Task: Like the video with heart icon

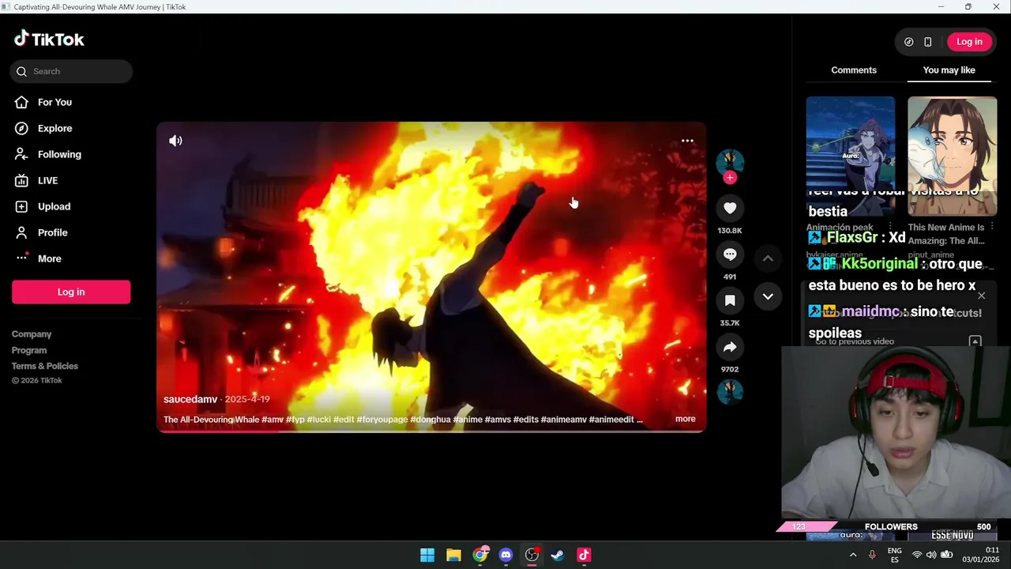Action: (x=730, y=208)
